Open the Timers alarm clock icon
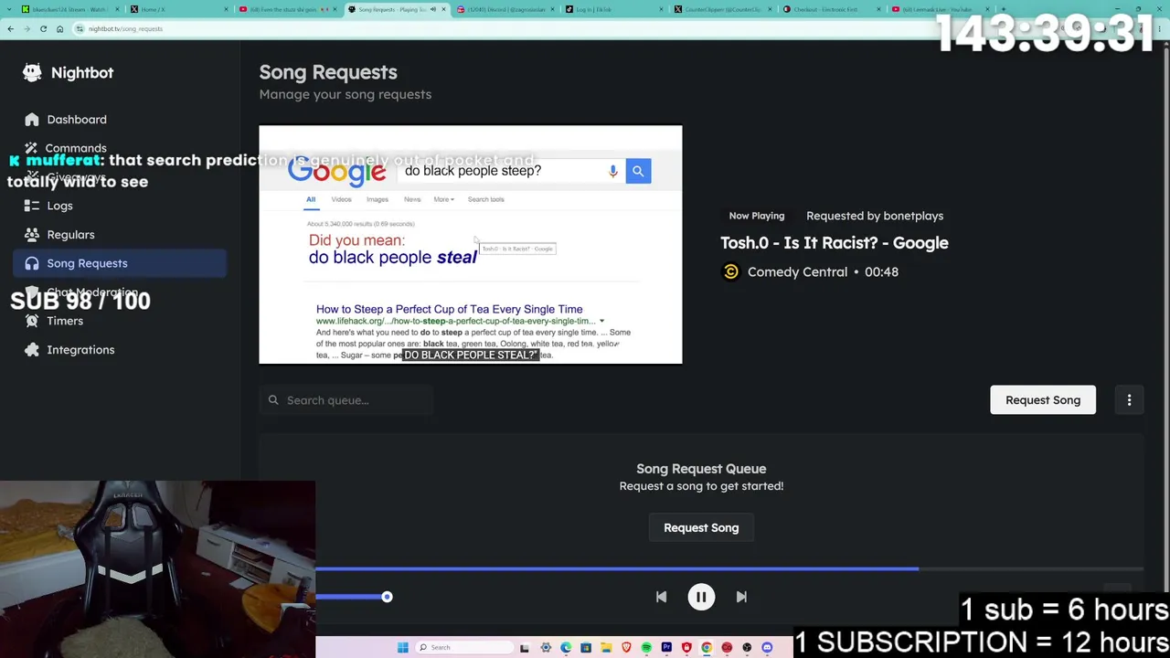The width and height of the screenshot is (1170, 658). pos(32,321)
